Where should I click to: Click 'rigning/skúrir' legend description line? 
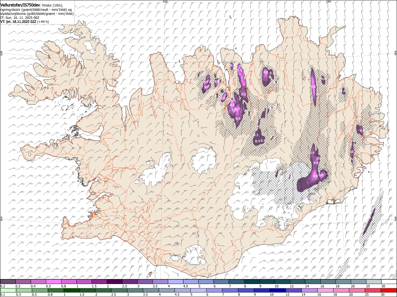coord(36,10)
